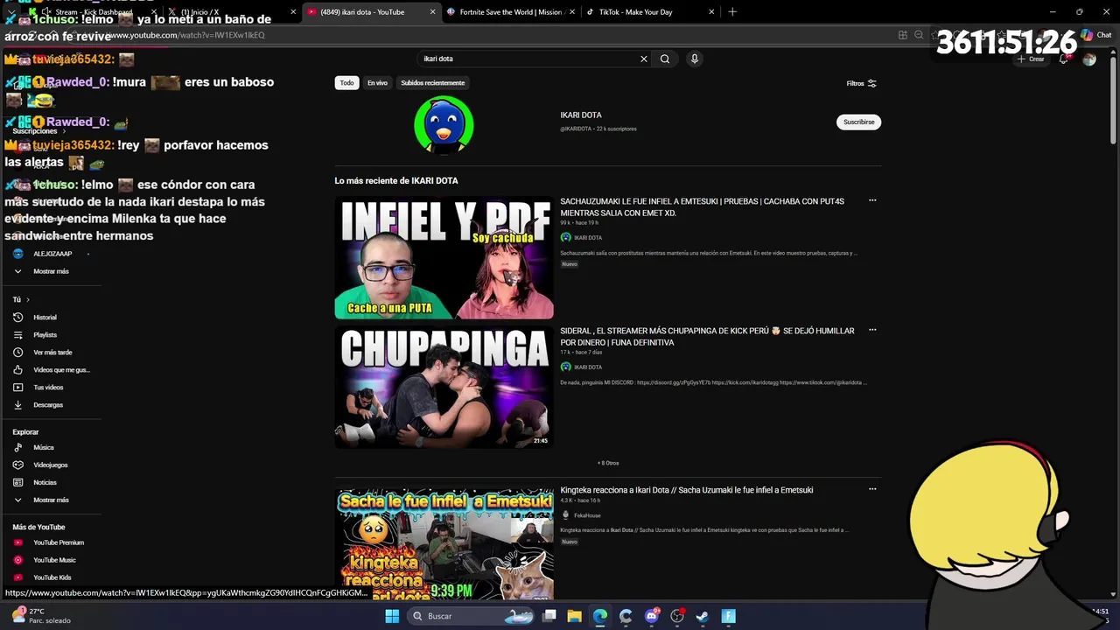The height and width of the screenshot is (630, 1120).
Task: Start voice search with microphone icon
Action: click(695, 59)
